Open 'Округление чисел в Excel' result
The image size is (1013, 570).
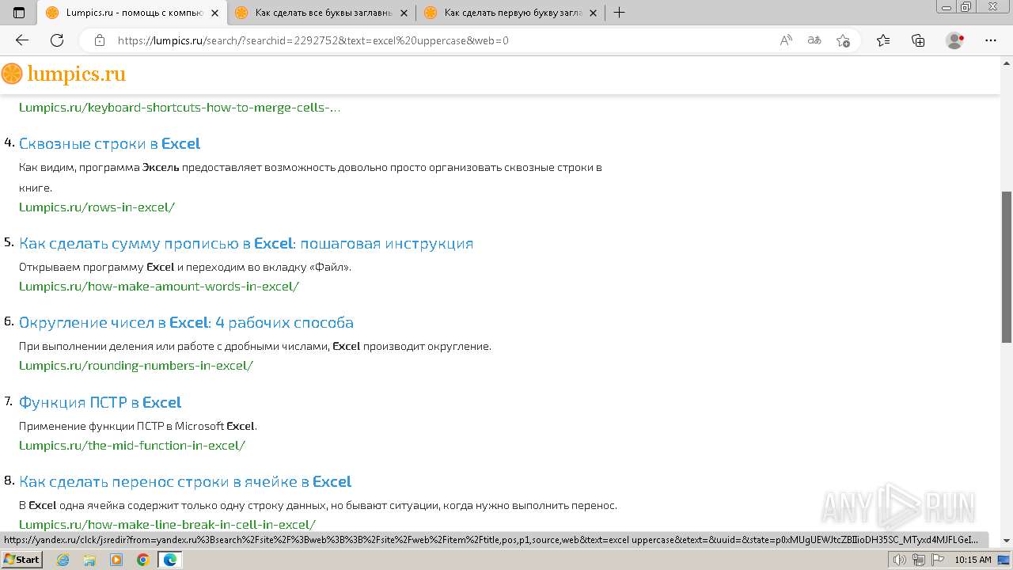[186, 322]
